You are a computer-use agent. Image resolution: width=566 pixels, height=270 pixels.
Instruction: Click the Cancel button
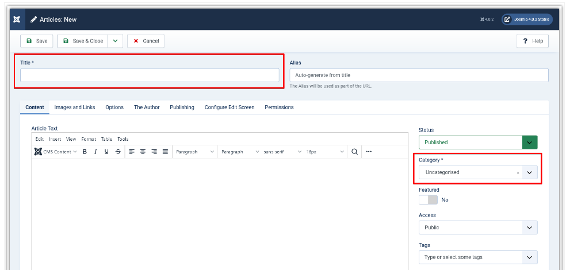point(146,41)
